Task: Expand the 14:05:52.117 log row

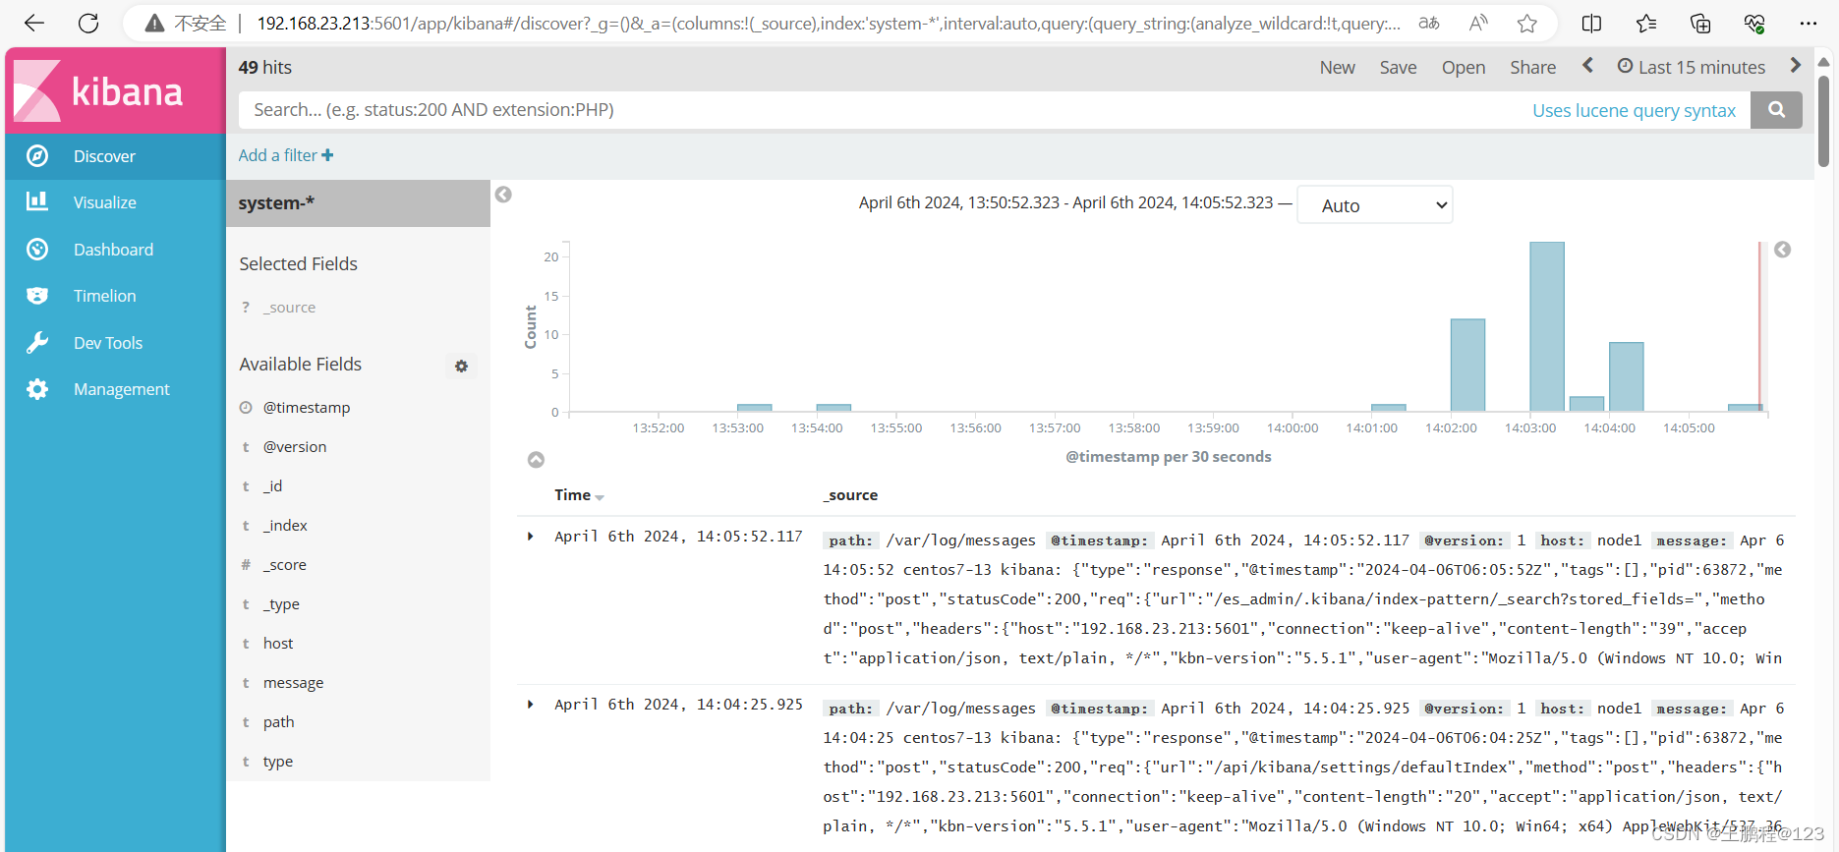Action: click(531, 537)
